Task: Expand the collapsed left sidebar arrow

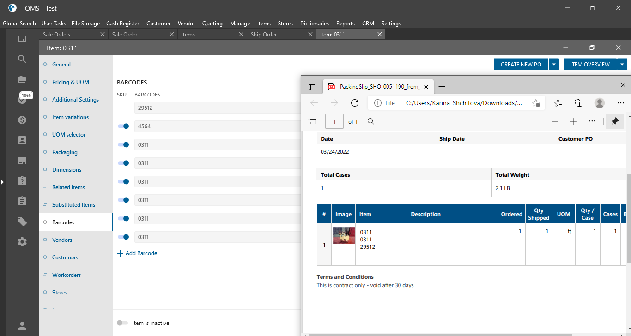Action: point(2,182)
